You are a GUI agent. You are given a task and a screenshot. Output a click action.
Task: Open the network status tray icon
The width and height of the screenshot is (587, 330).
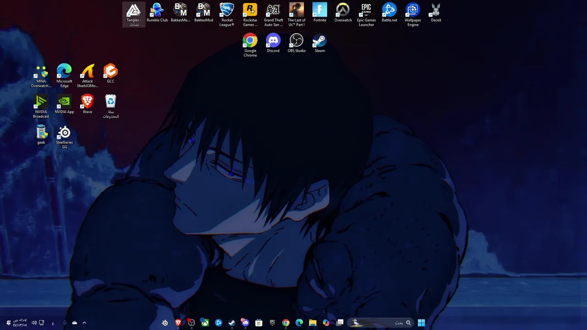[x=42, y=323]
